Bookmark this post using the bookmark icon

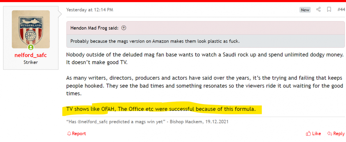point(329,10)
